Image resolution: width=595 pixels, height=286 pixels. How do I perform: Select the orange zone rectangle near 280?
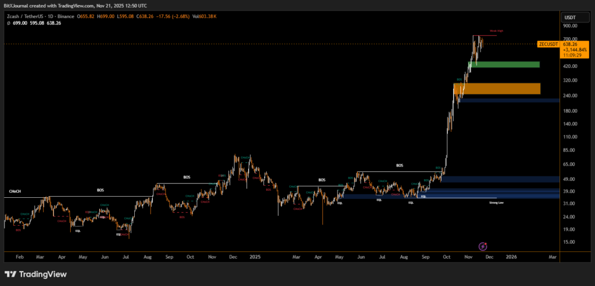pyautogui.click(x=497, y=88)
